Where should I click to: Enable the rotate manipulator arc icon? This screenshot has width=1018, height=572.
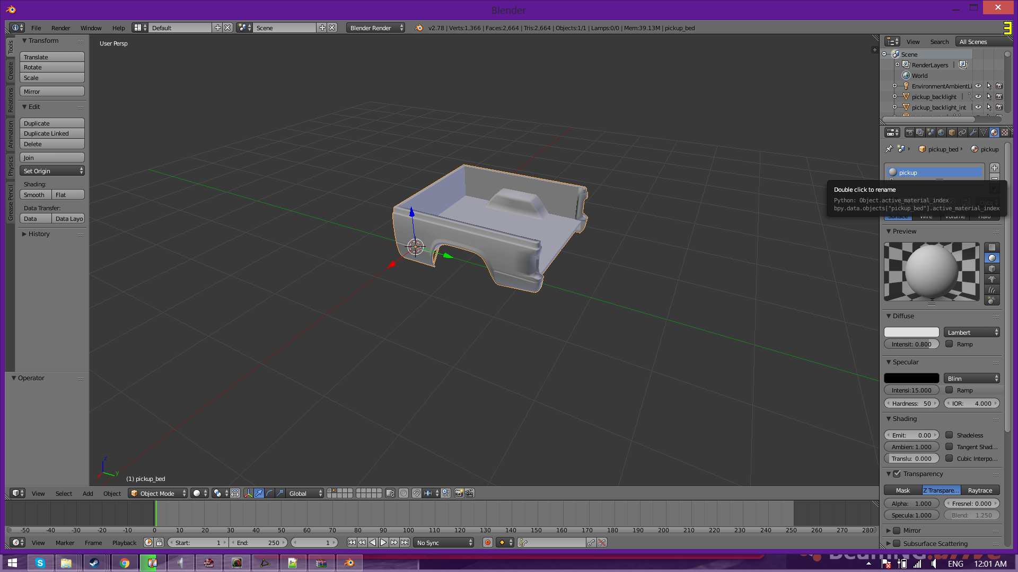coord(269,493)
